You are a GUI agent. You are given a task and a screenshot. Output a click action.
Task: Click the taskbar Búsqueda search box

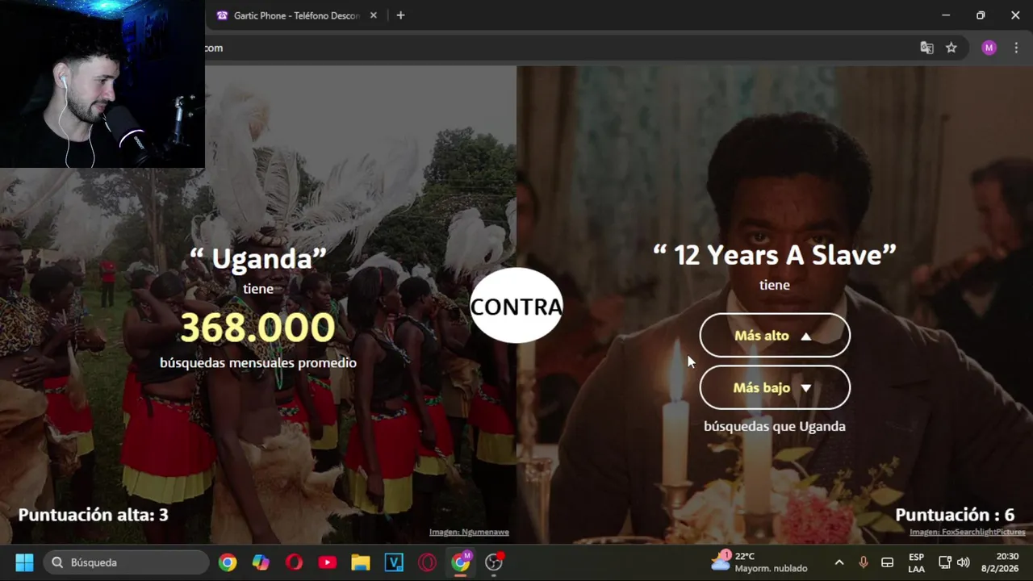(x=128, y=562)
